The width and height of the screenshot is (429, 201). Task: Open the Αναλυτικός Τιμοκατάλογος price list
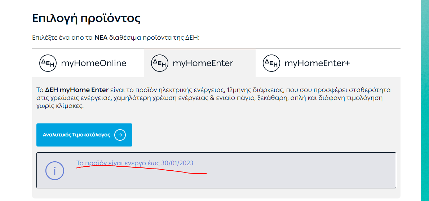(84, 135)
